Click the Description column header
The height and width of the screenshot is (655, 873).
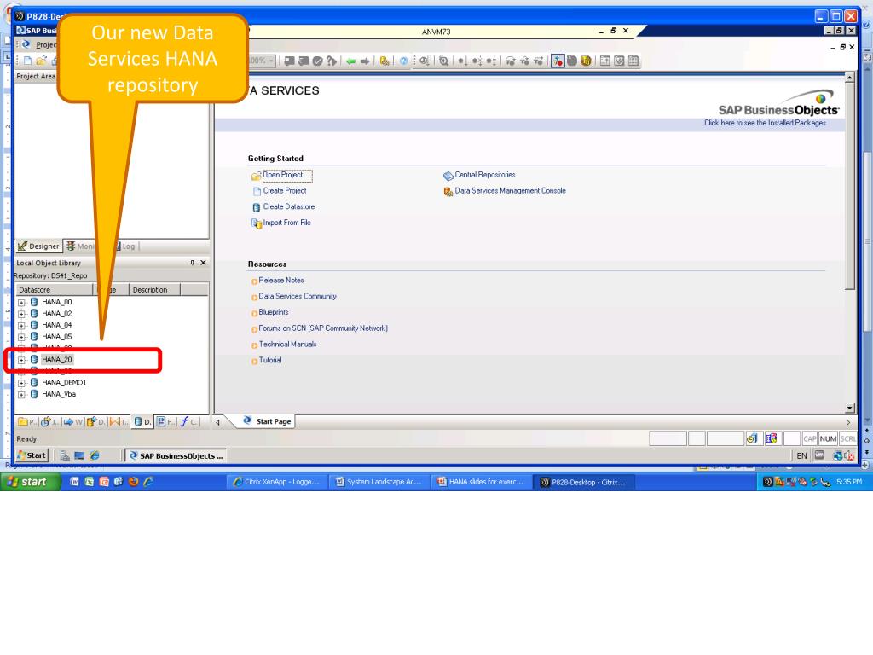coord(155,290)
